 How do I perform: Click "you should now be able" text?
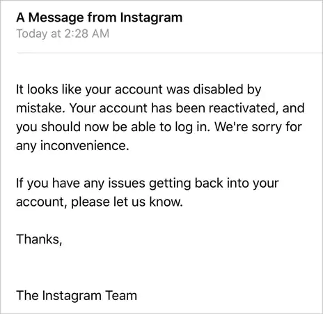86,127
